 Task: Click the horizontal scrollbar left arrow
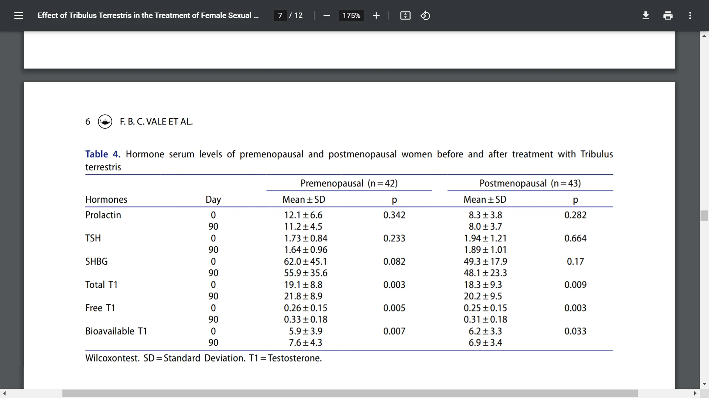[x=4, y=393]
